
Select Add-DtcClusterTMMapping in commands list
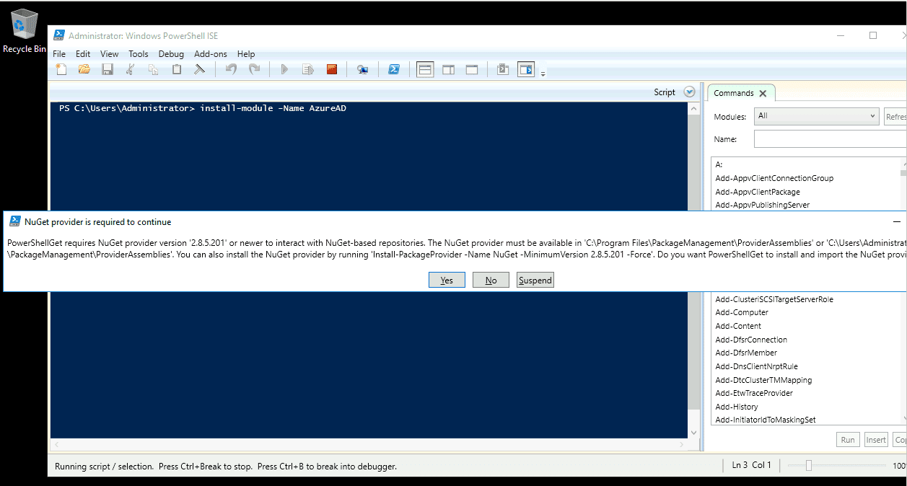[763, 380]
